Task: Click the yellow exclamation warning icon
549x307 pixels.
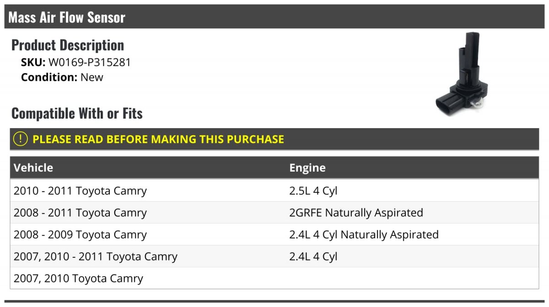Action: click(x=20, y=139)
